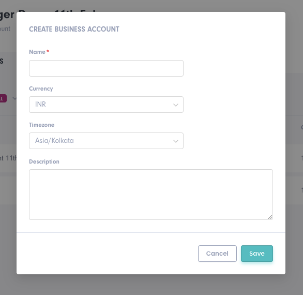Click the Description field label
The height and width of the screenshot is (295, 303).
[44, 161]
